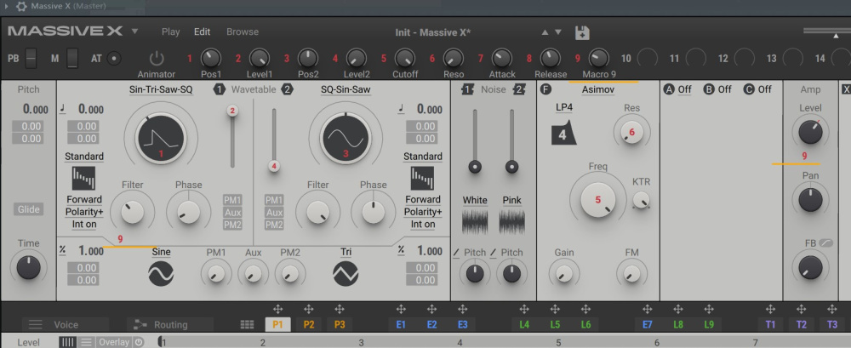Screen dimensions: 851x348
Task: Toggle the FB feedback link button
Action: (x=826, y=242)
